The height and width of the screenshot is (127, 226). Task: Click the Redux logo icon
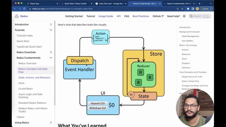(x=17, y=16)
